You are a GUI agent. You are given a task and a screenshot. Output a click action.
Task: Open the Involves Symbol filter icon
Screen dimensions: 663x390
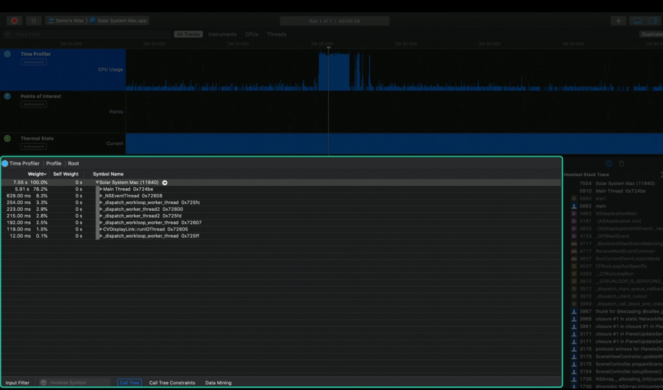tap(44, 383)
